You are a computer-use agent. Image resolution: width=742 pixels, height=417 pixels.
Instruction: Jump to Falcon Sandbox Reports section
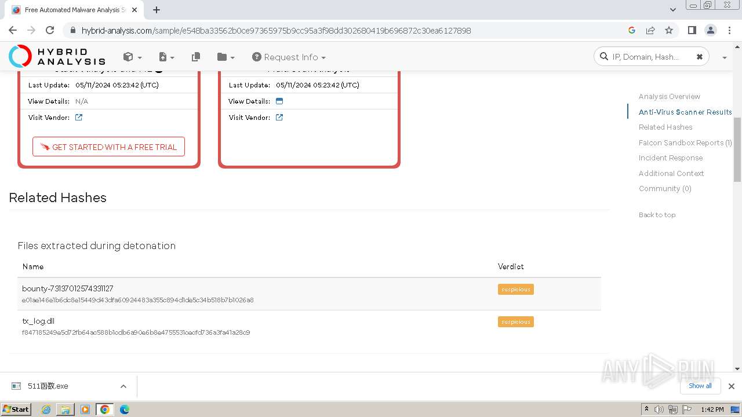685,142
